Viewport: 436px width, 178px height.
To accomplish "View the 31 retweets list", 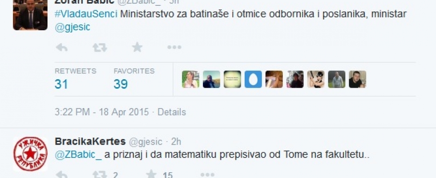I will [61, 84].
